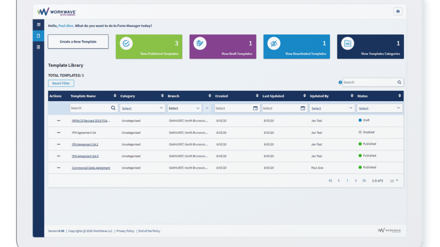Open the Updated By filter dropdown
The image size is (440, 247).
coord(332,109)
